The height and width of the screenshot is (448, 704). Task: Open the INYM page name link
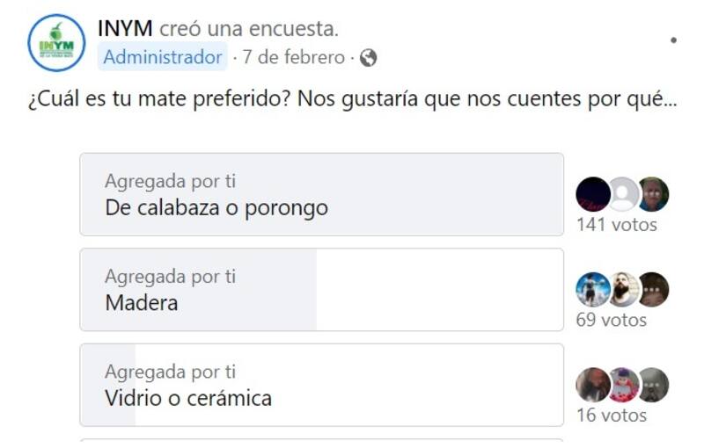124,29
